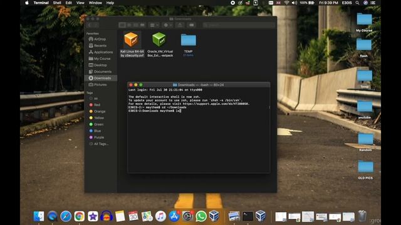
Task: Open Notification Center from menu bar
Action: click(373, 2)
